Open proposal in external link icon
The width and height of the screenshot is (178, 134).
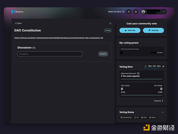click(x=110, y=23)
